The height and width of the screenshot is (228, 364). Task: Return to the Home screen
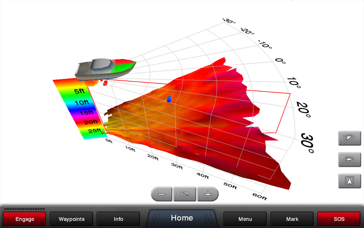tap(182, 218)
